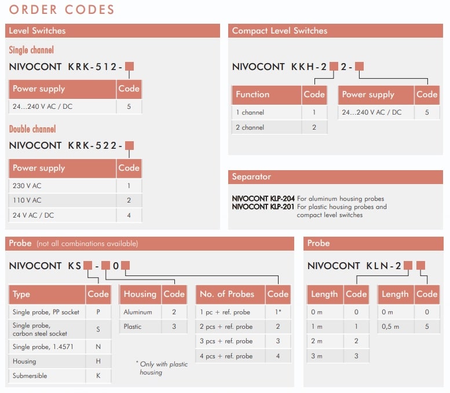Click the 3 m length row

(338, 356)
